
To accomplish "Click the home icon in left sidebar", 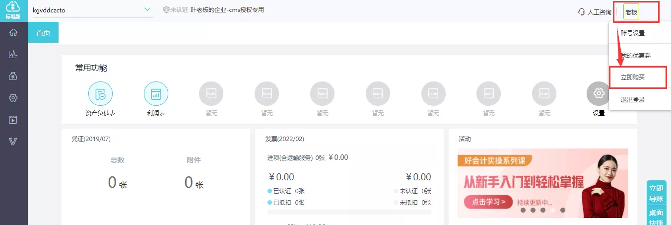I will click(13, 33).
